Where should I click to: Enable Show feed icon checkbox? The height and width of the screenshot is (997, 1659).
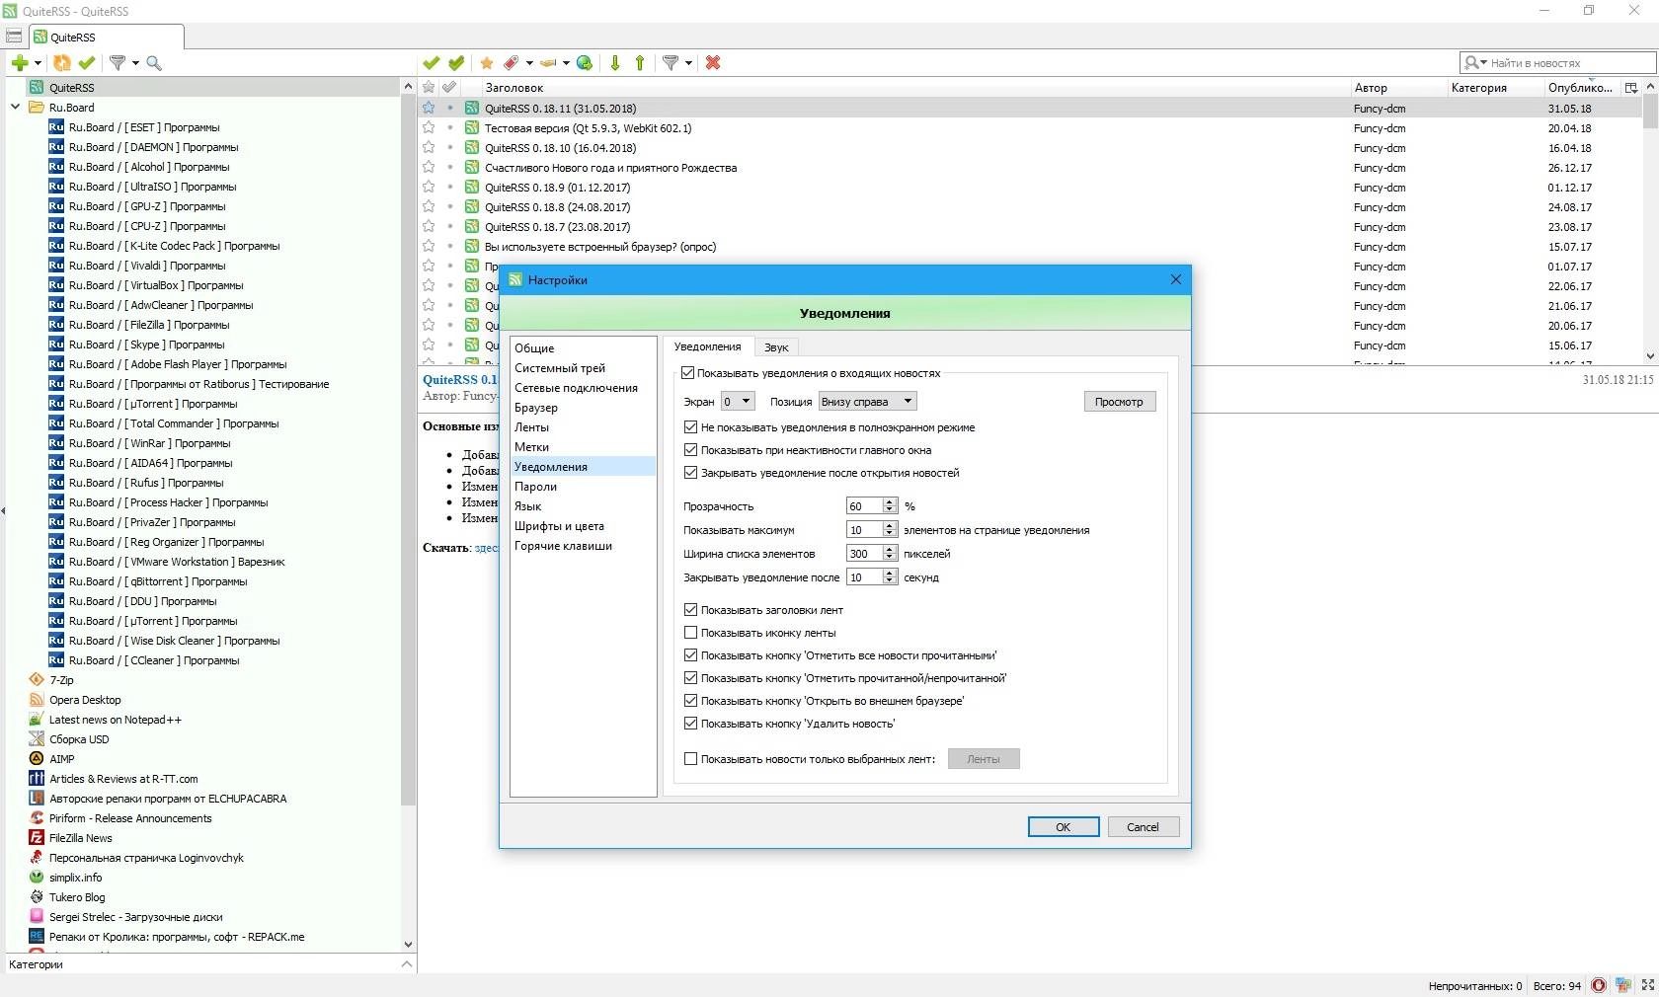690,633
